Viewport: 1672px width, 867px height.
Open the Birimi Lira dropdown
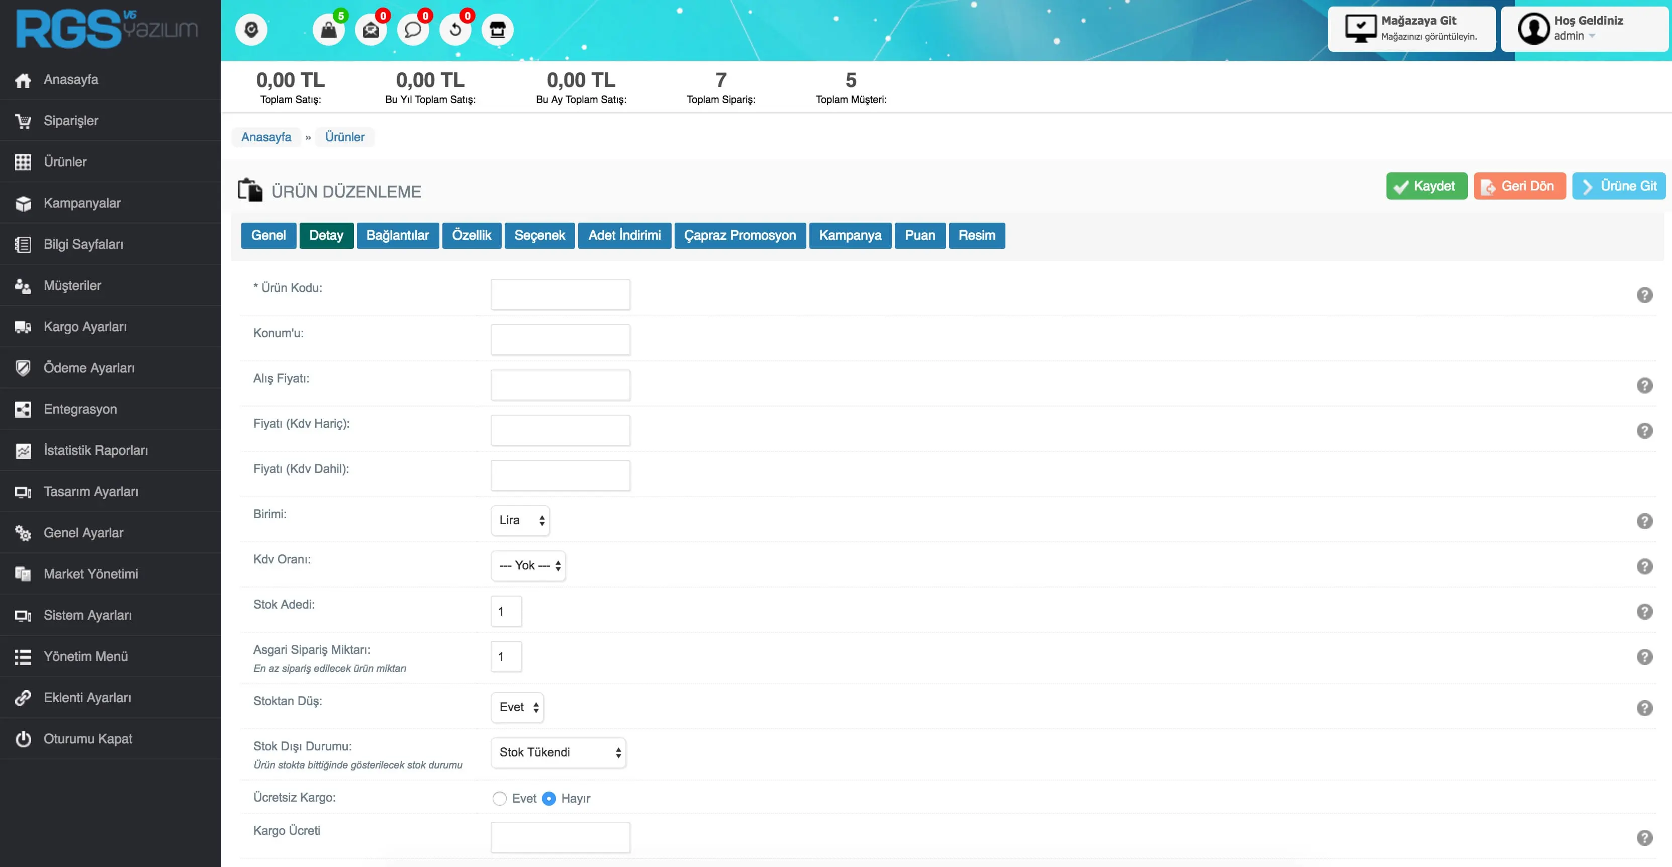pyautogui.click(x=520, y=521)
